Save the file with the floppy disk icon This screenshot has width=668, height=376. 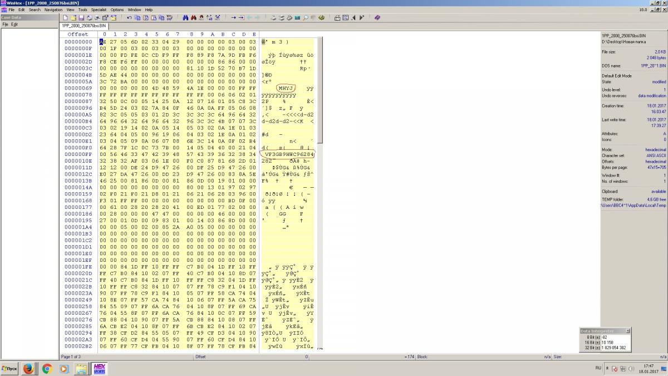(81, 18)
